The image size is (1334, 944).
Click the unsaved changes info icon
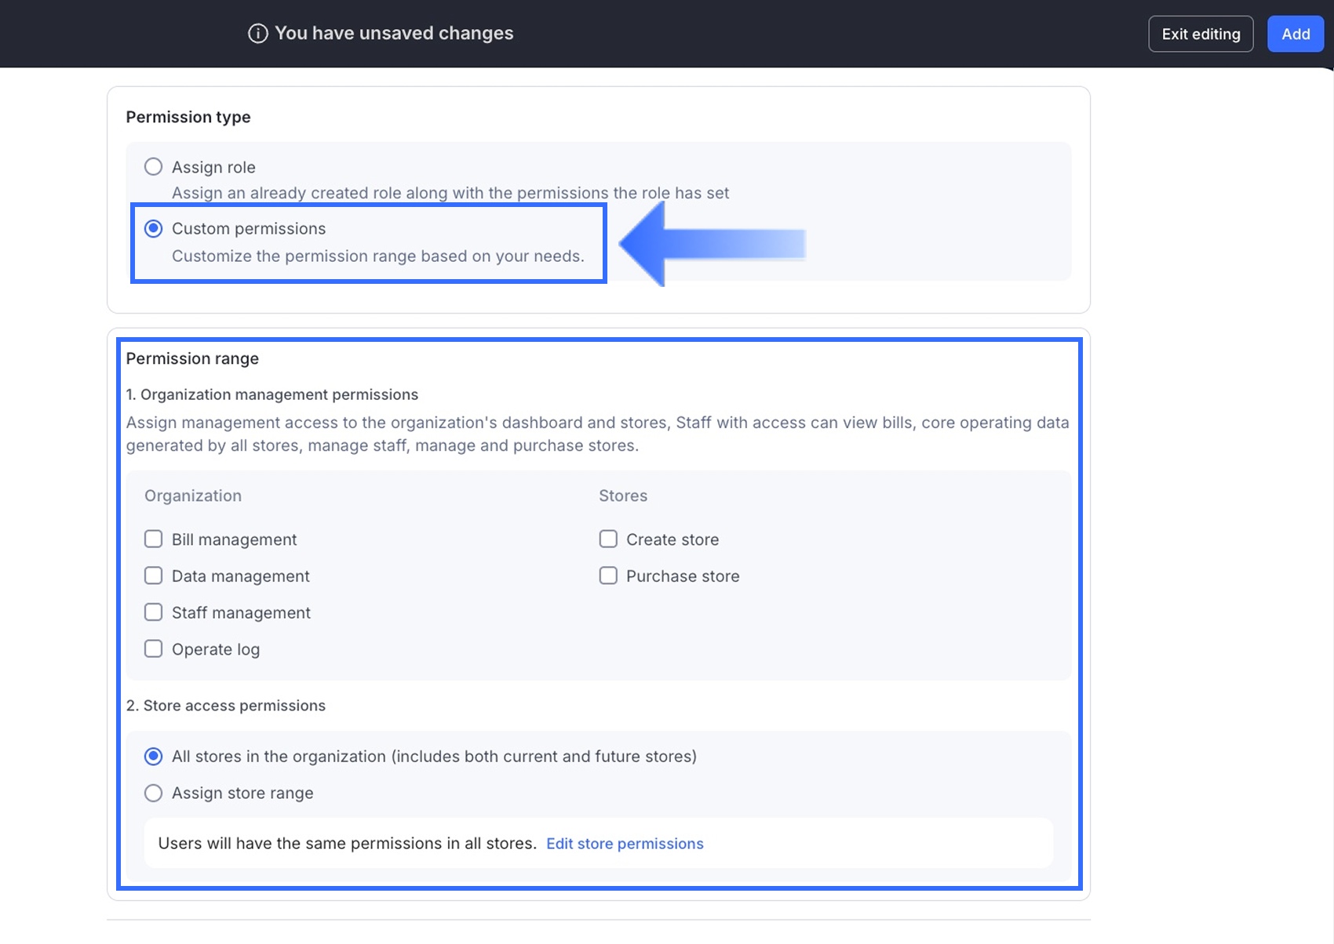pyautogui.click(x=258, y=34)
